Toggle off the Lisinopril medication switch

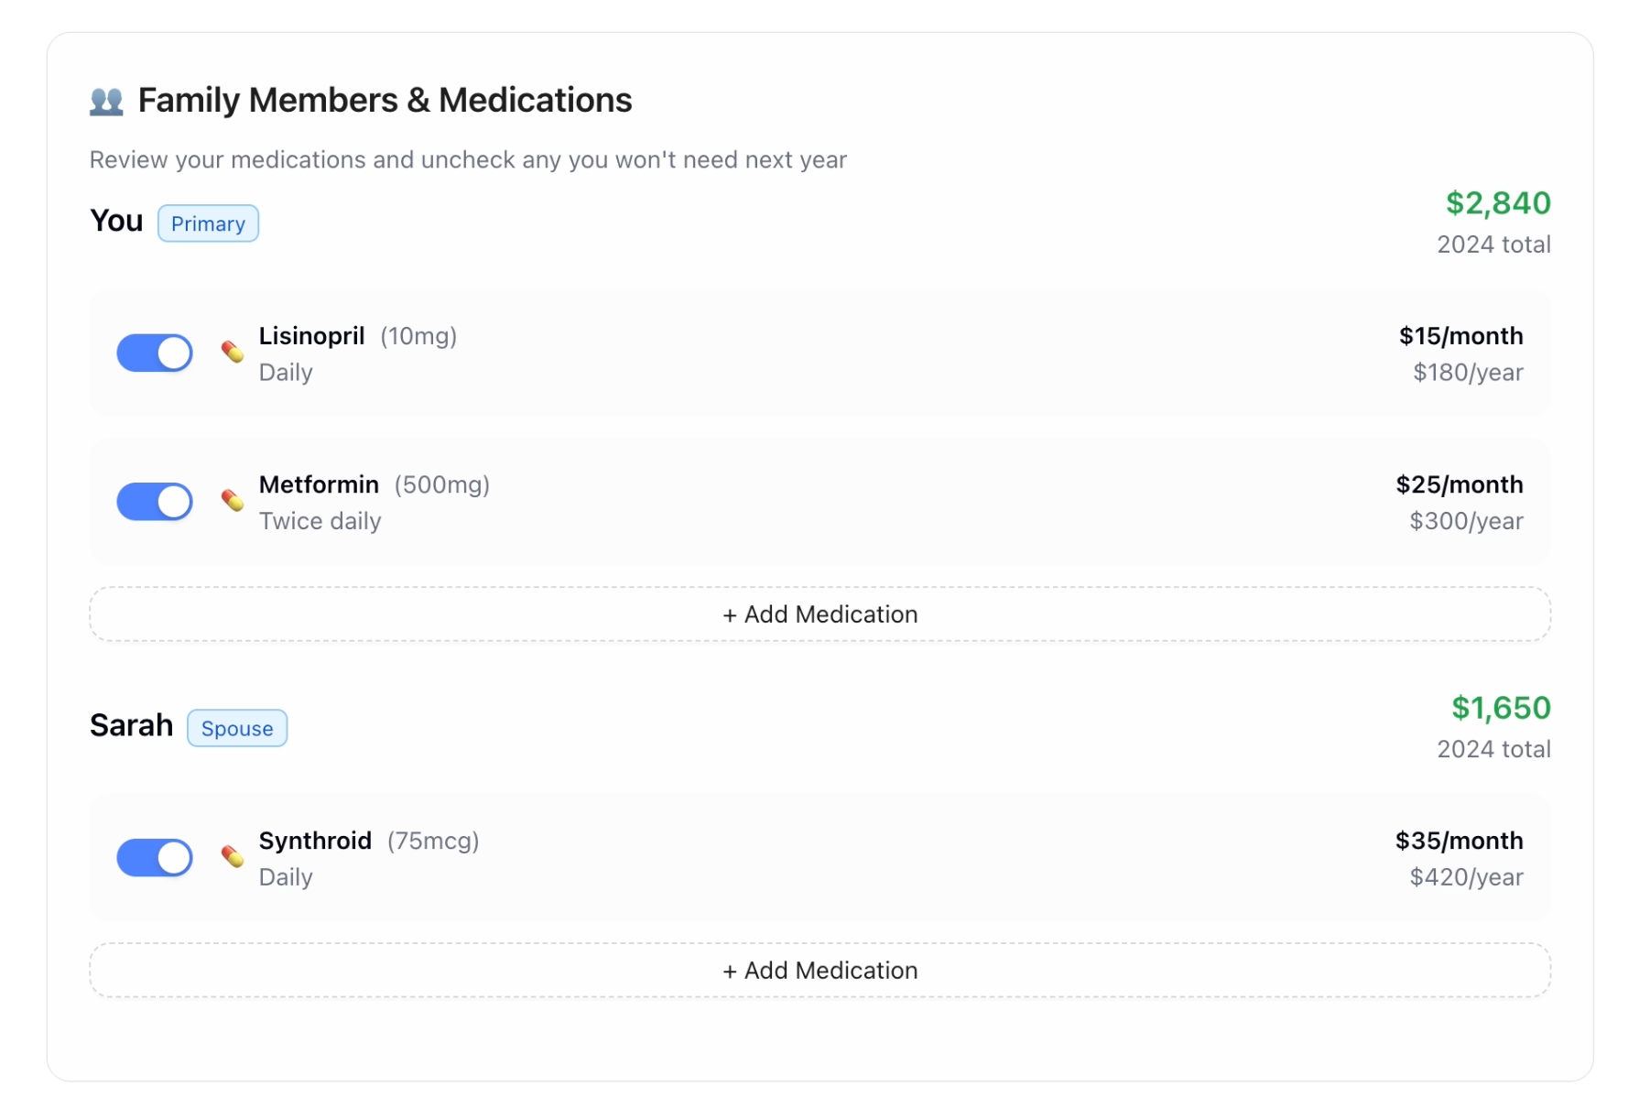click(x=155, y=353)
